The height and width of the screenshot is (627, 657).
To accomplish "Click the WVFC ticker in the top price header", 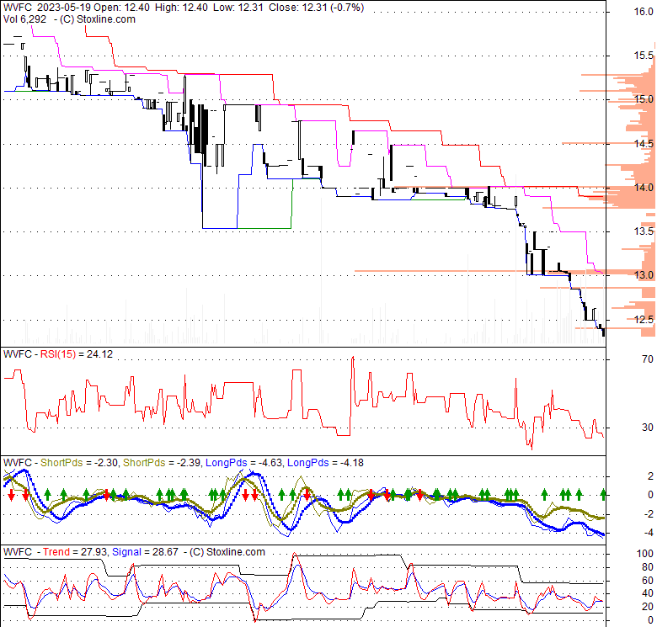I will point(17,8).
